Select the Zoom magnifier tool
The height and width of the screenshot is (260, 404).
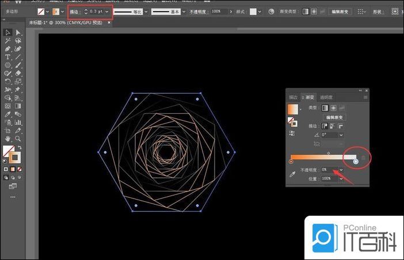click(18, 139)
